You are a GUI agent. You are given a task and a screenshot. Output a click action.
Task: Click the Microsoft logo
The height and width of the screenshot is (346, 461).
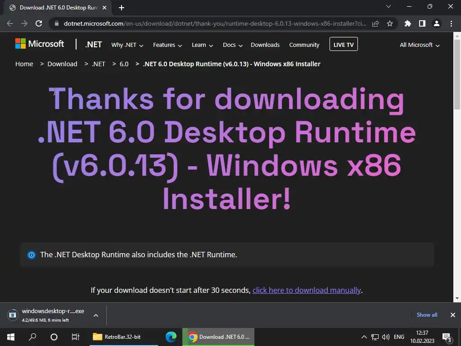(x=40, y=44)
